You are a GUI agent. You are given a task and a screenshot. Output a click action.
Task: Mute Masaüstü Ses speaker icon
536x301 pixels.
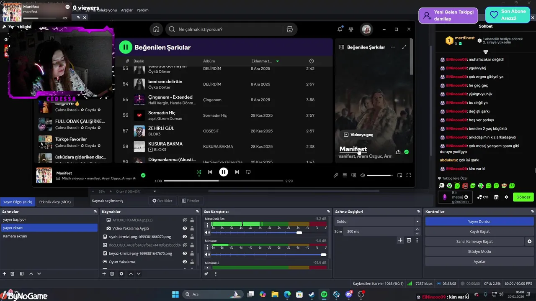click(x=207, y=232)
